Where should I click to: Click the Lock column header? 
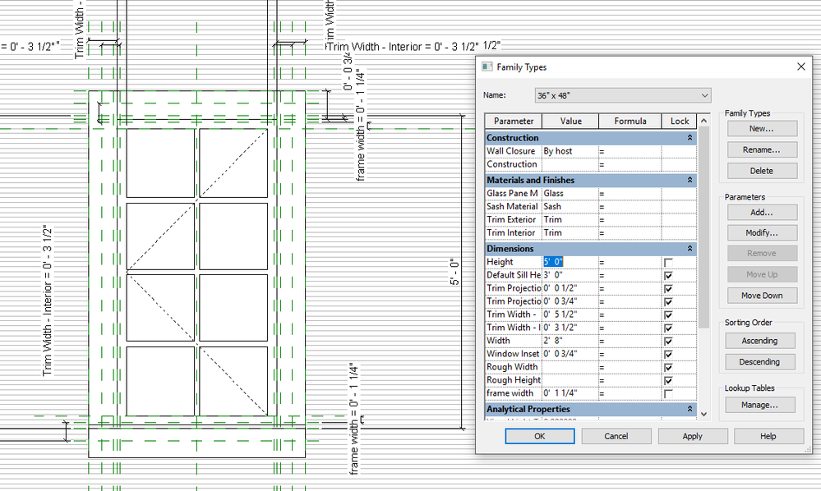pyautogui.click(x=679, y=121)
